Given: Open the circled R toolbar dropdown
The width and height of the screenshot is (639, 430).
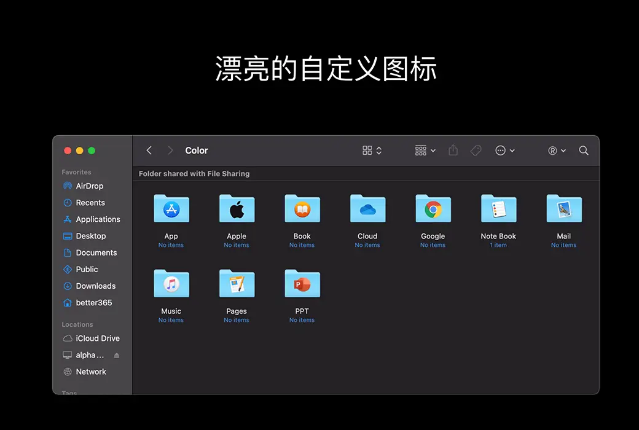Looking at the screenshot, I should [557, 150].
